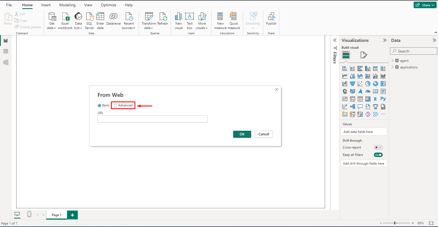Expand the applications table
The width and height of the screenshot is (438, 227).
(393, 67)
